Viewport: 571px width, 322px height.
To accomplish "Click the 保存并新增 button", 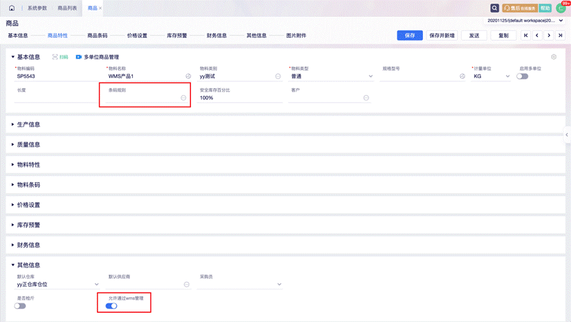I will tap(442, 35).
